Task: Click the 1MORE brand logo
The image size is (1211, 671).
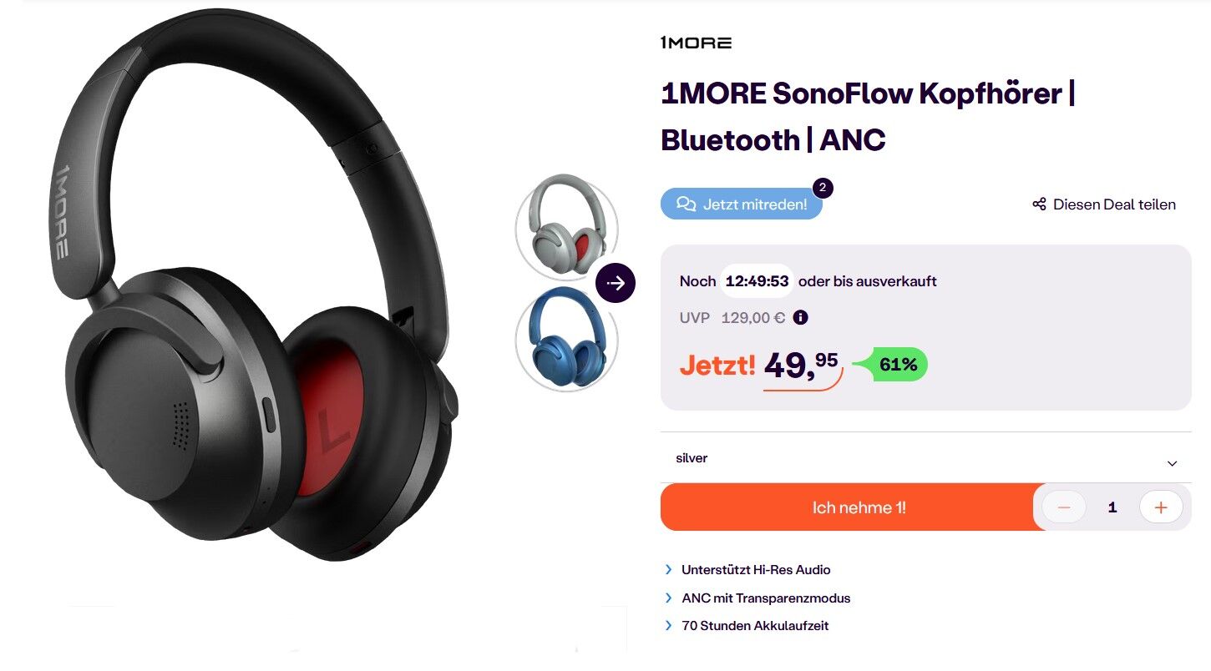Action: coord(696,43)
